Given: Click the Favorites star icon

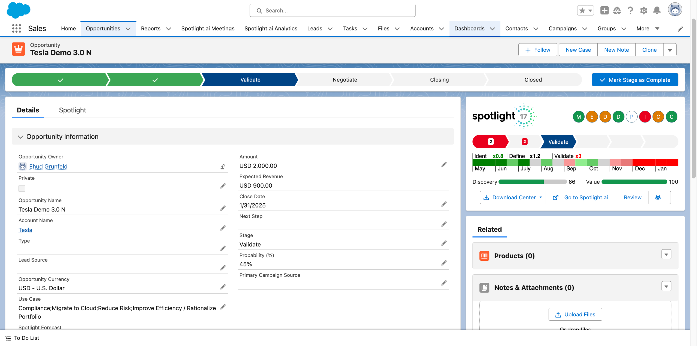Looking at the screenshot, I should tap(582, 11).
